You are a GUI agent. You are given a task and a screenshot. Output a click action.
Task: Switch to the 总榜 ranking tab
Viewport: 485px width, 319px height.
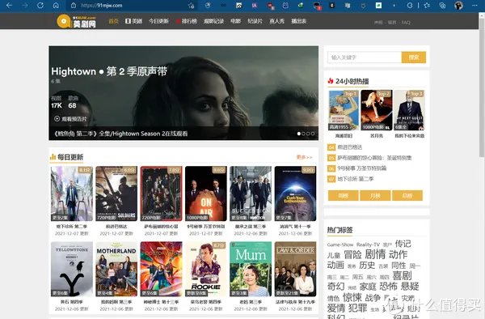(x=407, y=195)
